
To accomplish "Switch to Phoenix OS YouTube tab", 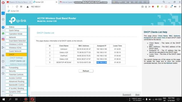I will point(18,2).
